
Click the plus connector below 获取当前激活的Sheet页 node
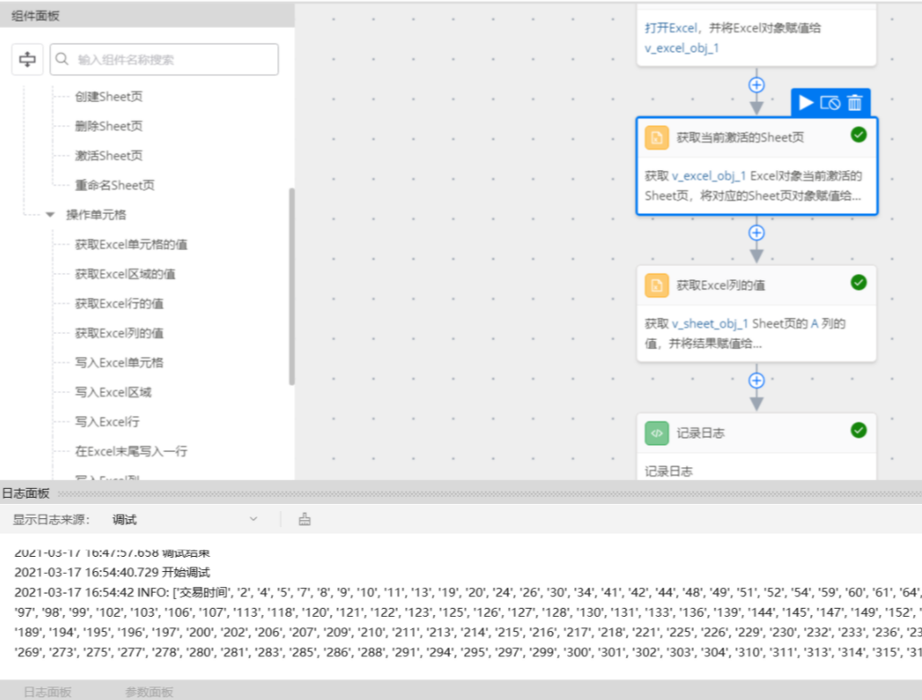tap(757, 233)
